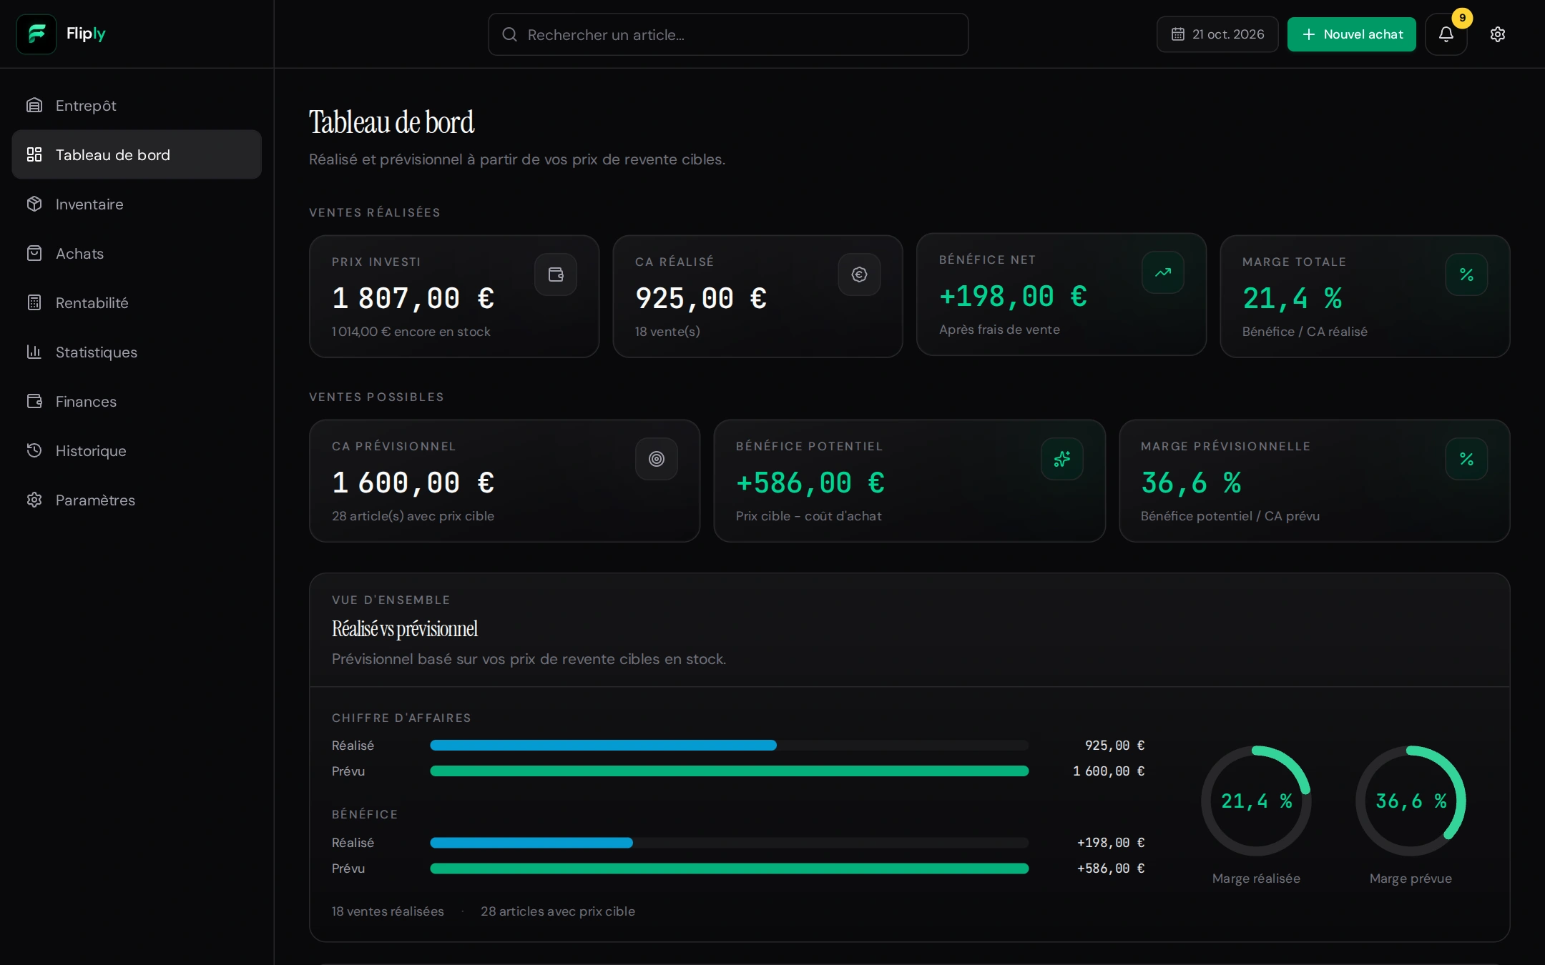The height and width of the screenshot is (965, 1545).
Task: Click the 1 600,00 € forecast revenue value on CA prévisionnel card
Action: tap(413, 482)
